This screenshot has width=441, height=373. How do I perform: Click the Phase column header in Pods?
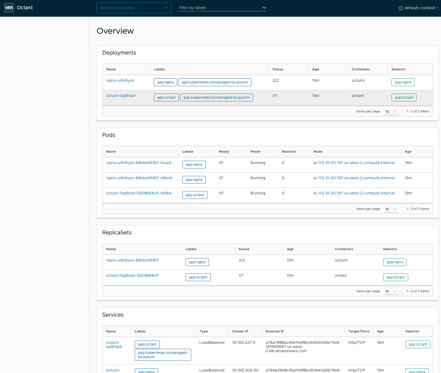tap(256, 152)
